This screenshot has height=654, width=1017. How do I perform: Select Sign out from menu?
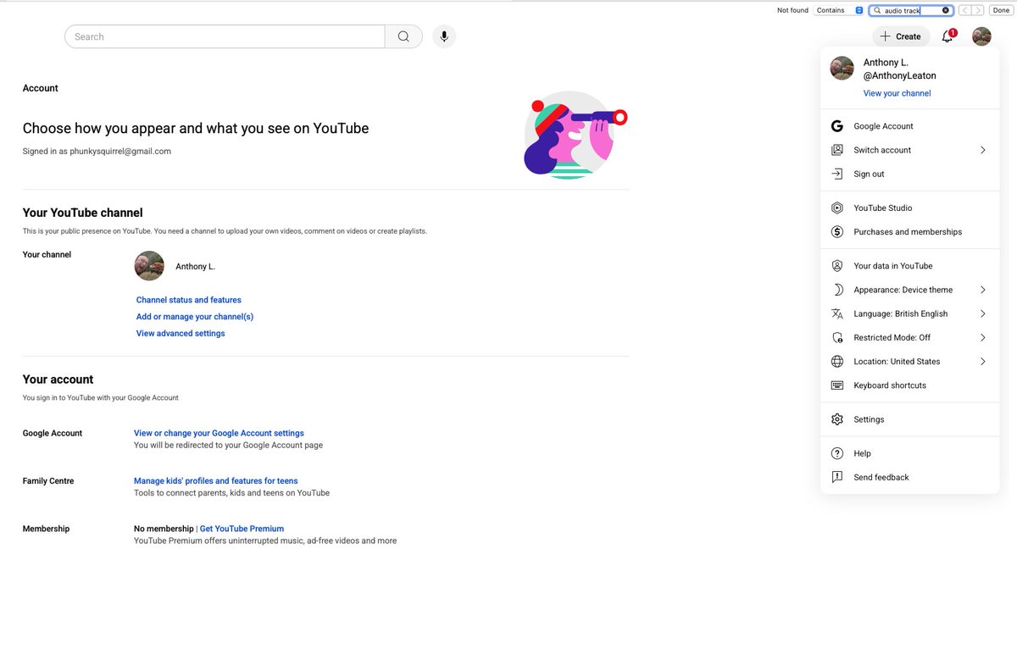(910, 174)
